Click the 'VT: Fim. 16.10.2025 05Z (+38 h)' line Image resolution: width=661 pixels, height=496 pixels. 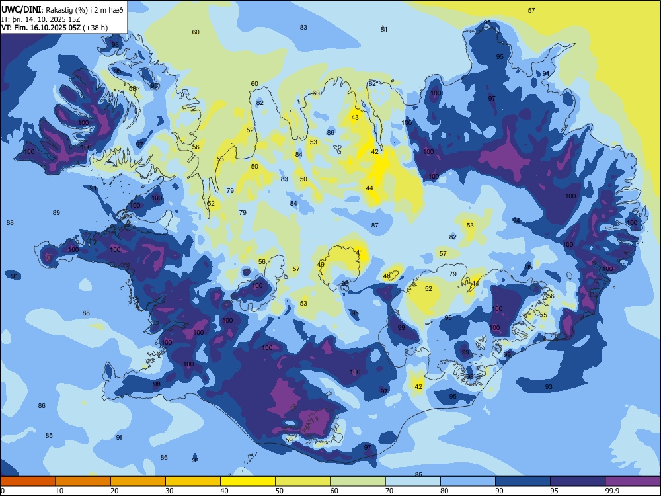pyautogui.click(x=54, y=28)
